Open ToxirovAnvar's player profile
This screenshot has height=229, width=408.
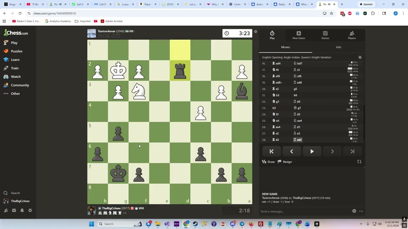(x=106, y=31)
